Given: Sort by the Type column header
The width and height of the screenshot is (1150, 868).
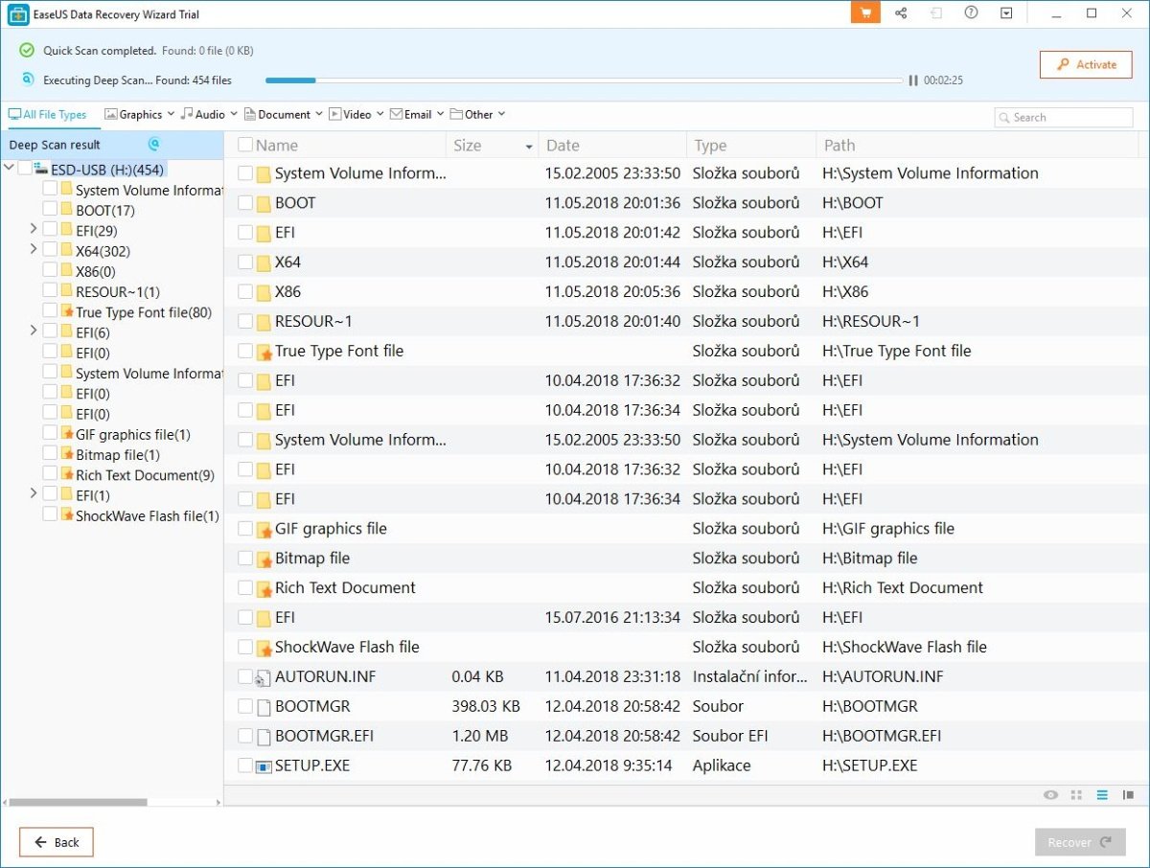Looking at the screenshot, I should (751, 146).
